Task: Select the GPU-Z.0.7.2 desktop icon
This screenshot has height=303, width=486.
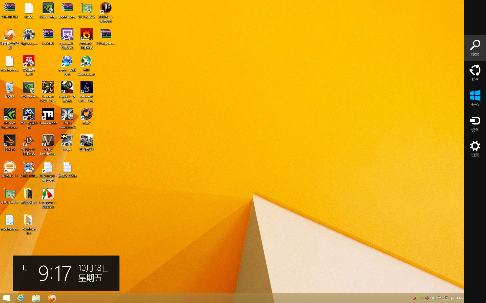Action: pos(87,11)
